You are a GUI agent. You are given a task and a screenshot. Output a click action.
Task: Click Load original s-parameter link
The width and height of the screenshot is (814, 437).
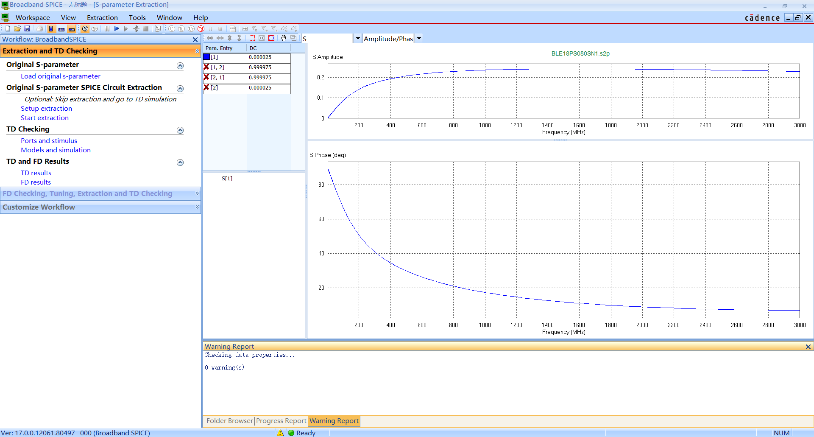pos(61,76)
